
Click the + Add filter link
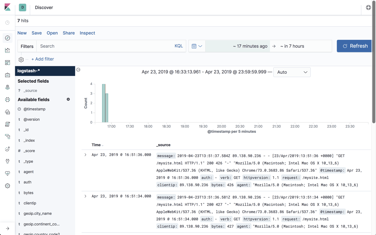[42, 59]
